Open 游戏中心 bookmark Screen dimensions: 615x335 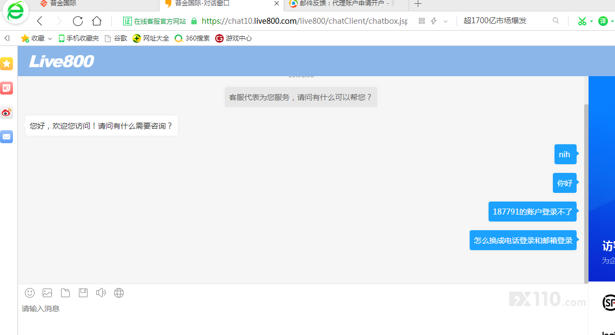pyautogui.click(x=233, y=38)
